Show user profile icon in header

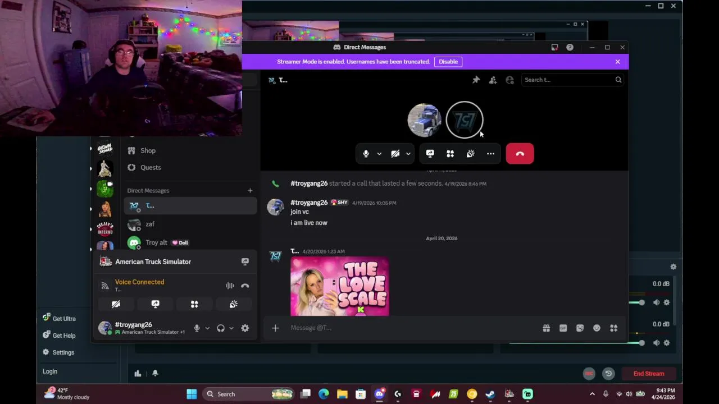(509, 80)
